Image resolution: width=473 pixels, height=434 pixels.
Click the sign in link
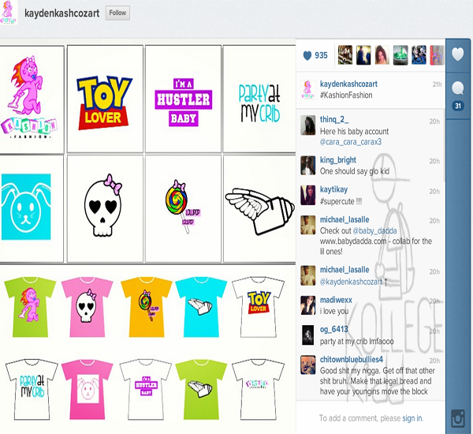(x=412, y=418)
